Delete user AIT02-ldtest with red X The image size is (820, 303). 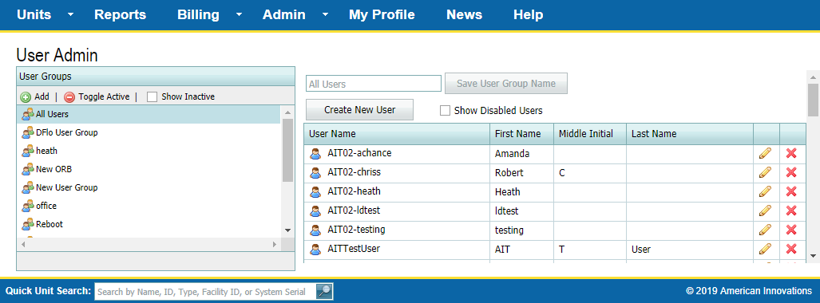[x=791, y=211]
